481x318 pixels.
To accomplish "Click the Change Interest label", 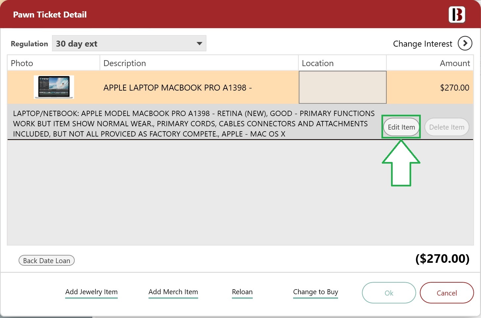I will pyautogui.click(x=422, y=44).
